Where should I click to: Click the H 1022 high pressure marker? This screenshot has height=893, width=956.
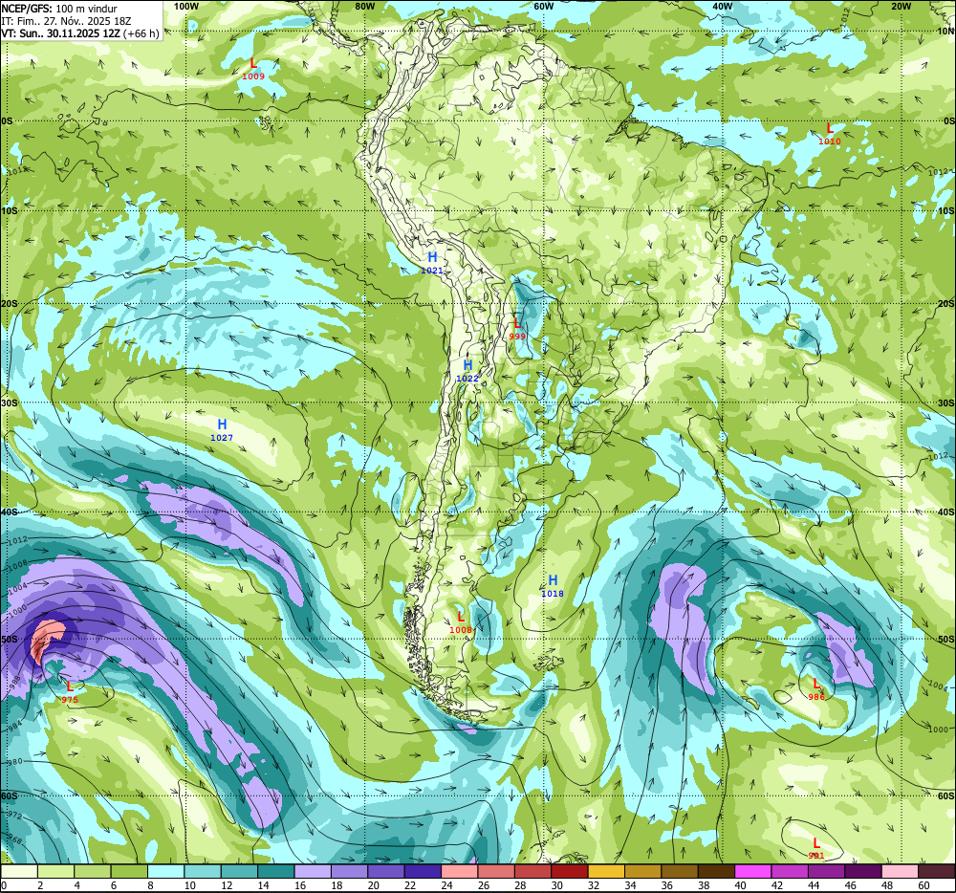467,371
